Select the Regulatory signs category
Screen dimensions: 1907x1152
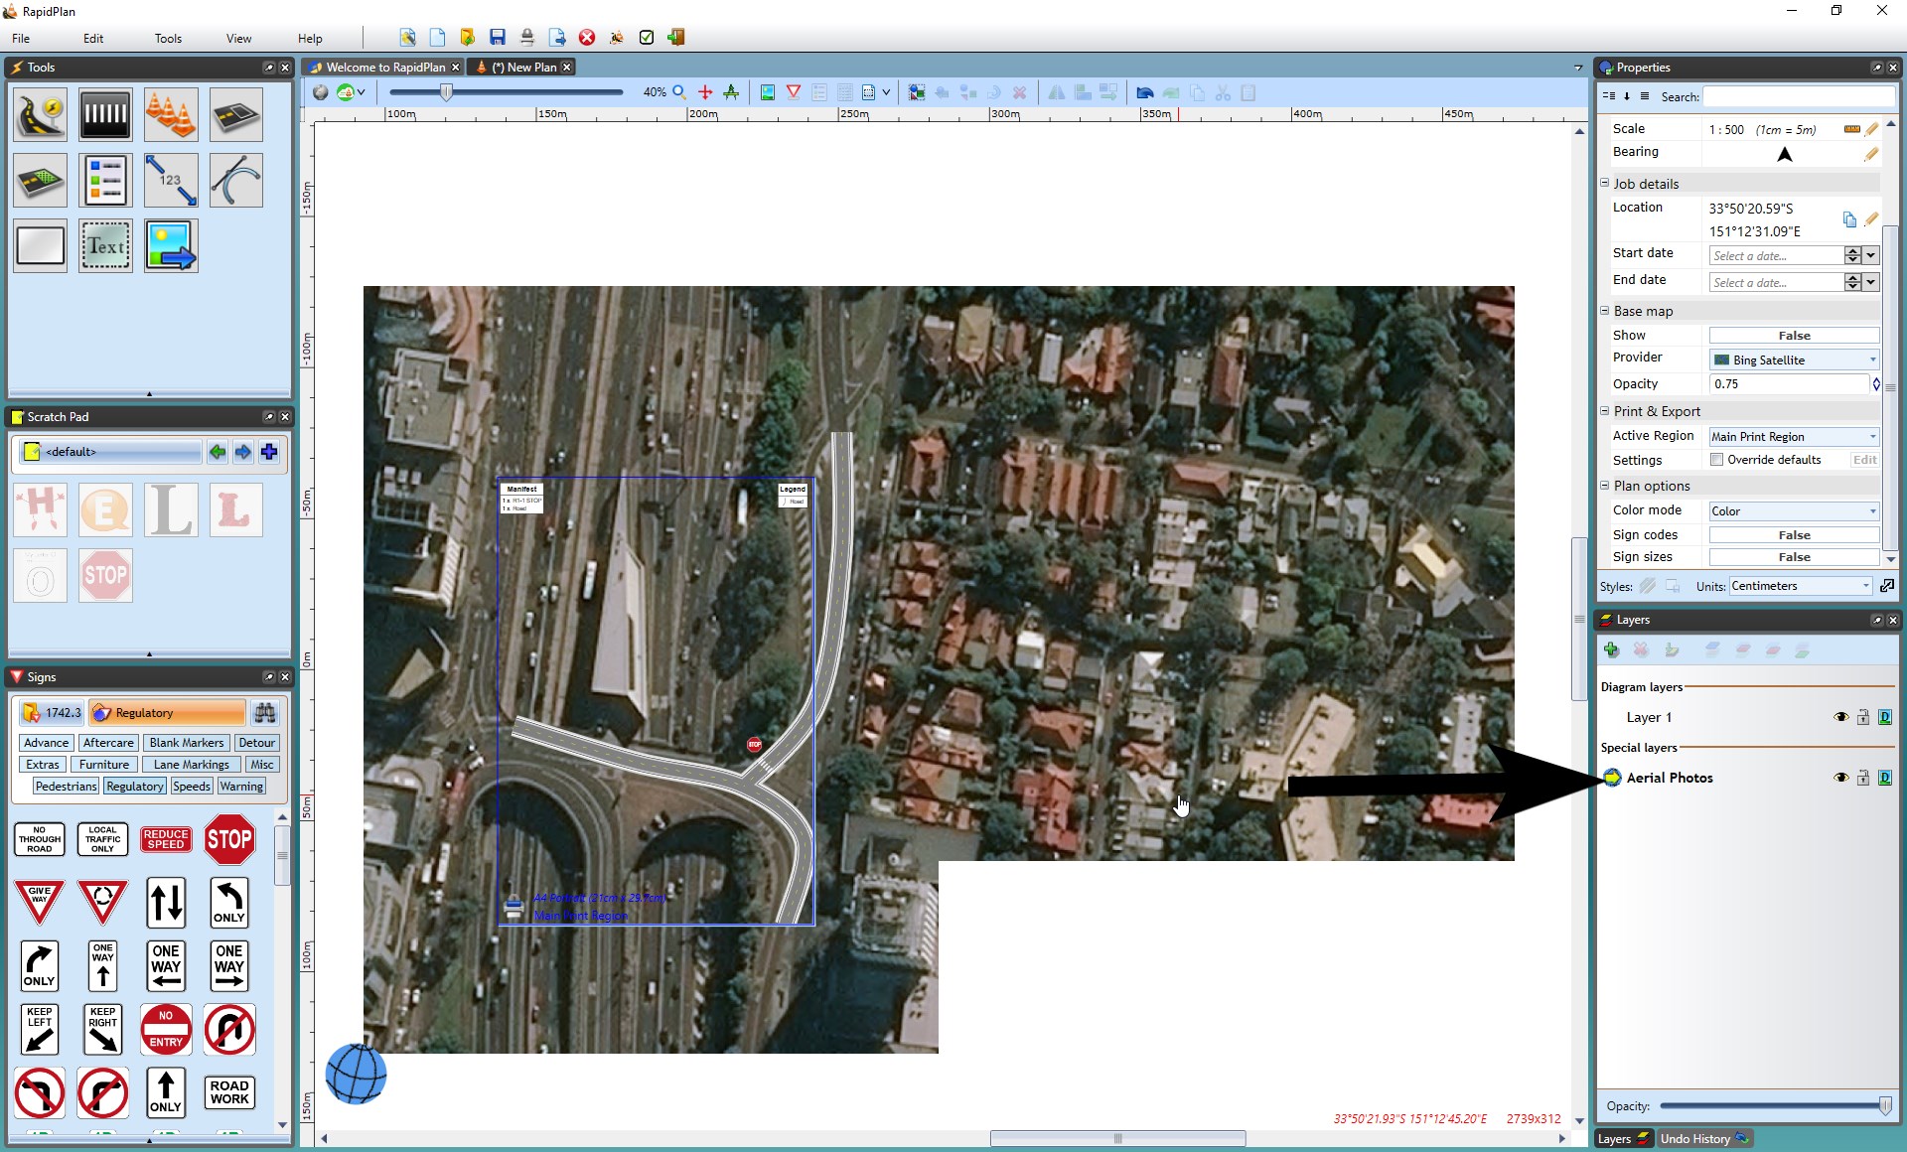point(133,786)
